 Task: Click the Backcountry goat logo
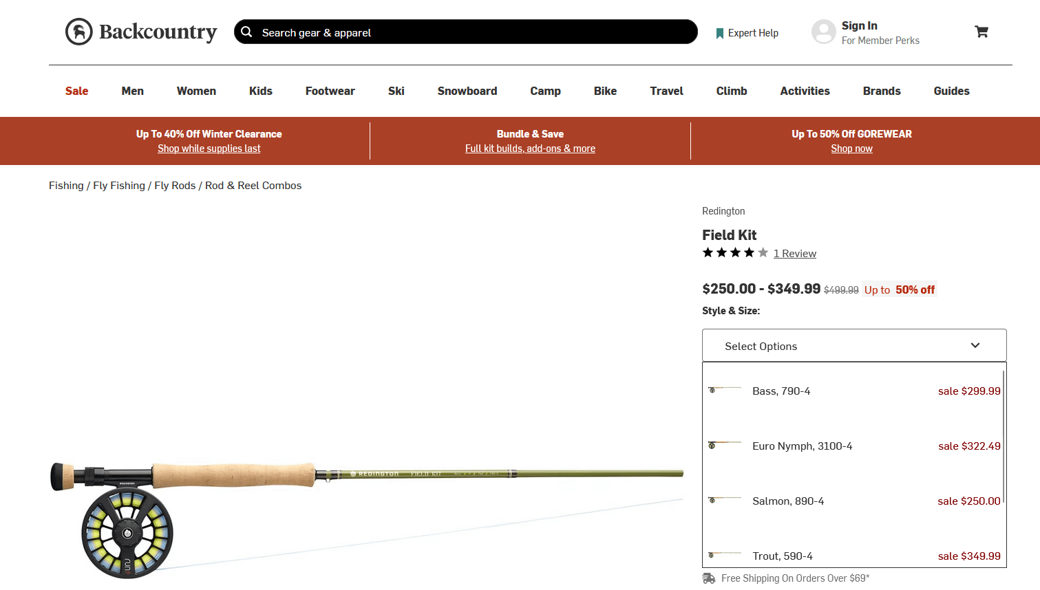[79, 32]
